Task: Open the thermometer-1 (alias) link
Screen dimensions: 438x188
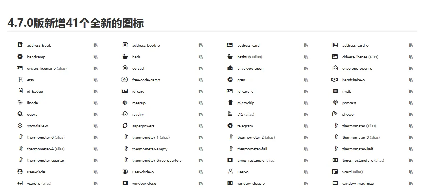Action: (x=151, y=137)
